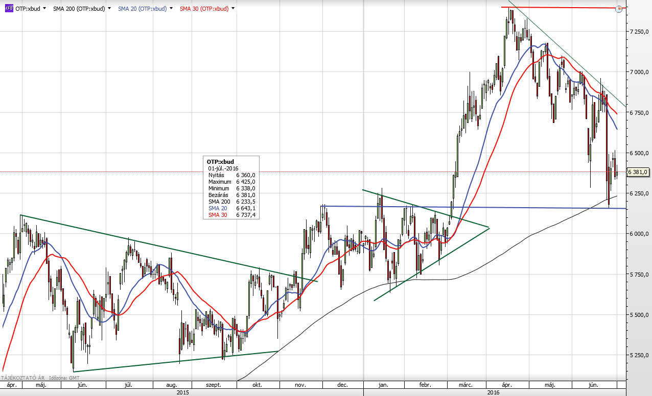This screenshot has height=396, width=652.
Task: Open the SMA 30 (OTP:xbud) indicator dropdown
Action: coord(233,9)
